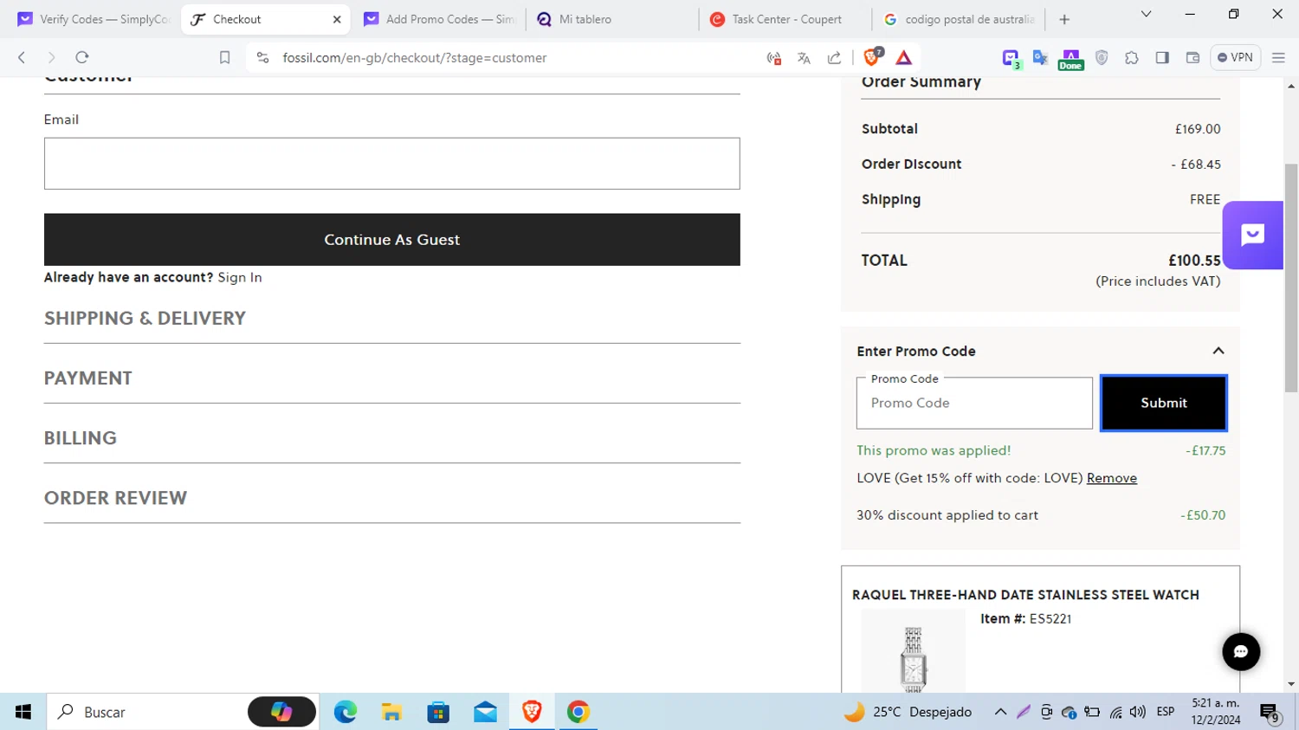Click Continue As Guest button
Viewport: 1299px width, 730px height.
[392, 240]
